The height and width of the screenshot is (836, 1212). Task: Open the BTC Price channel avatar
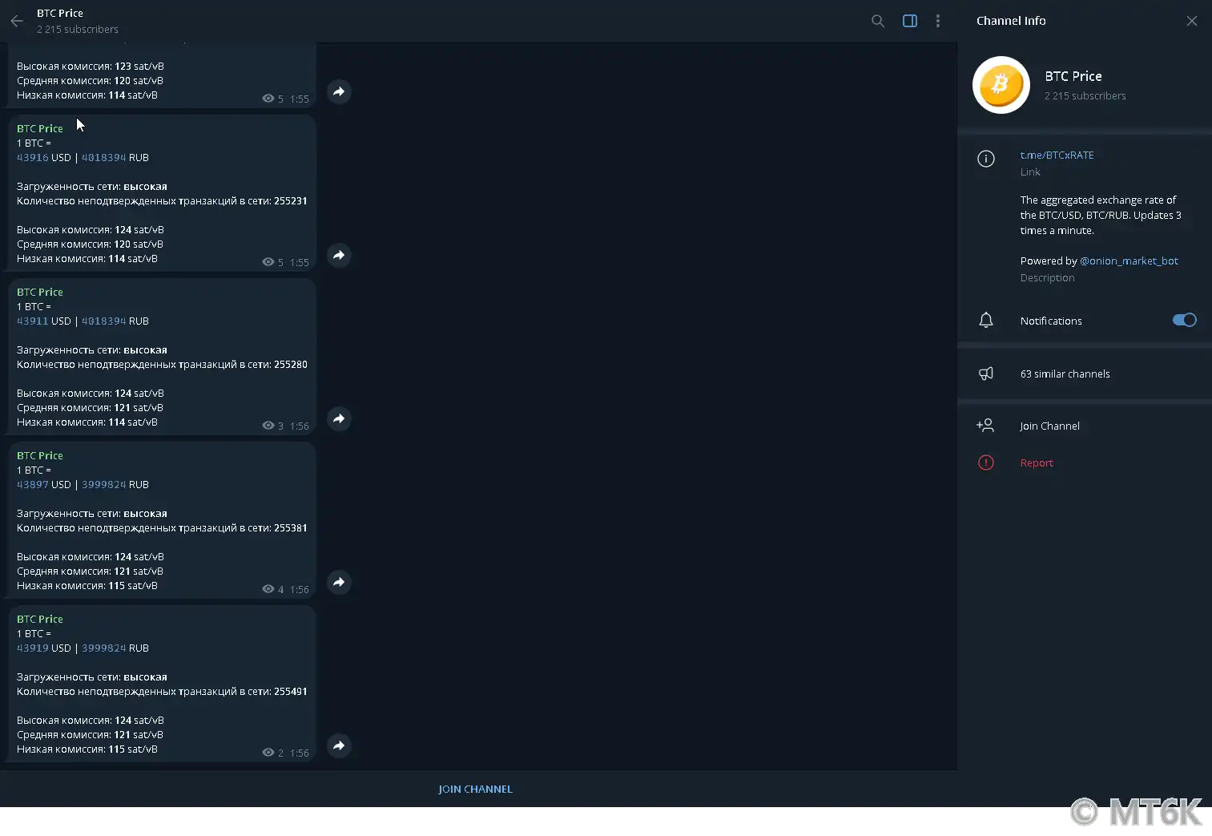pos(1001,85)
